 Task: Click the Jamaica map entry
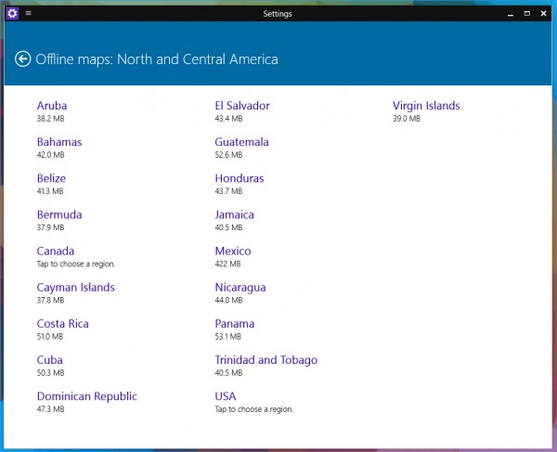tap(234, 214)
